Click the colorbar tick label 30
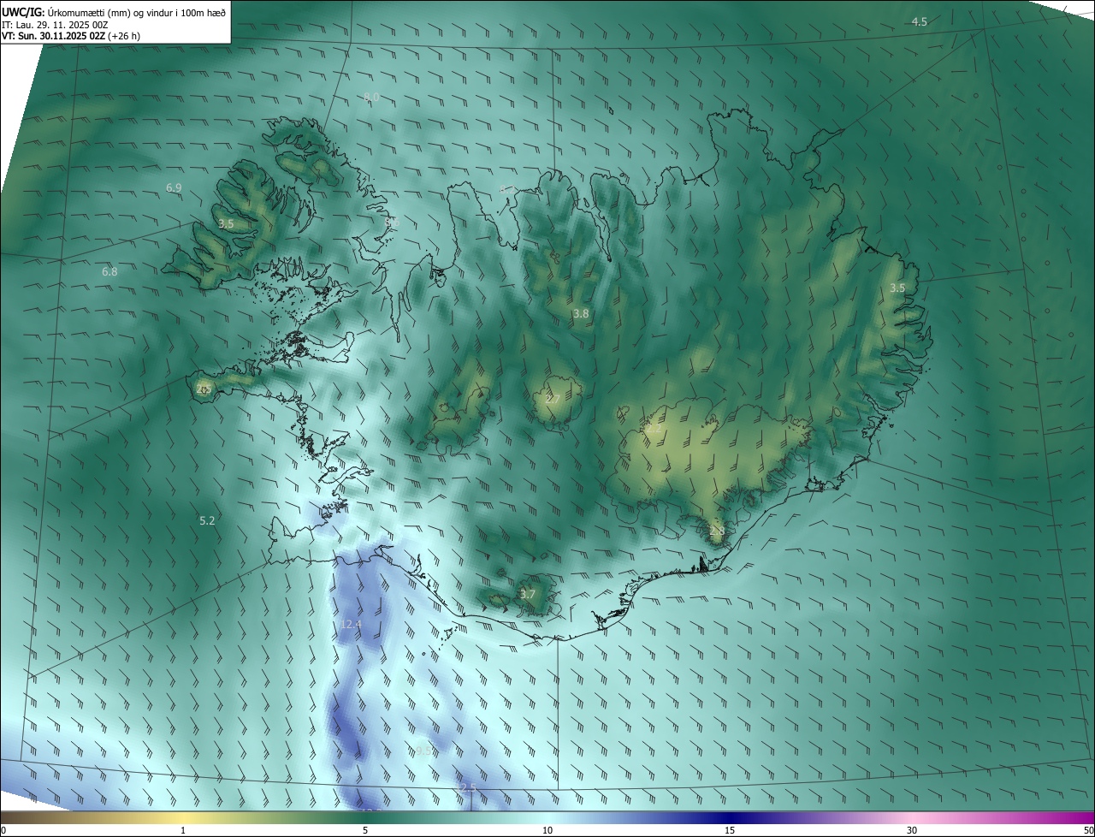Viewport: 1095px width, 837px height. pos(912,830)
